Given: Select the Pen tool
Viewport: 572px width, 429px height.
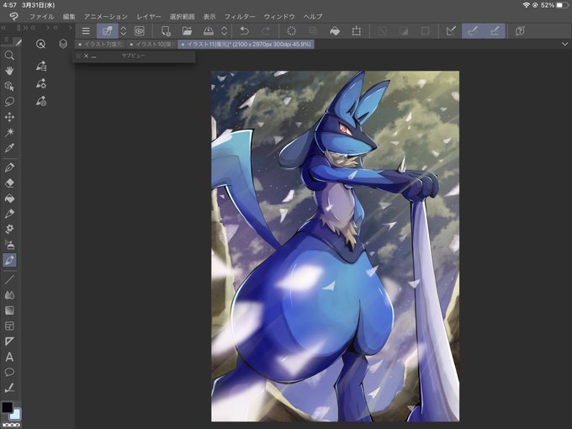Looking at the screenshot, I should coord(9,167).
